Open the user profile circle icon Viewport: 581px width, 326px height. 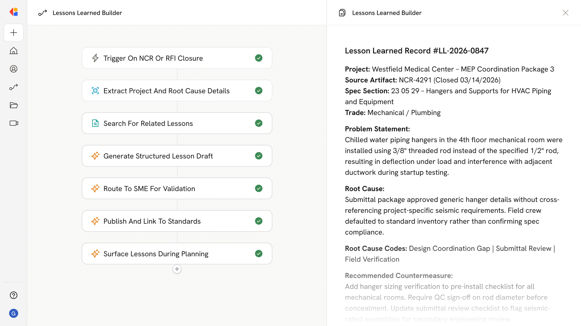click(14, 69)
